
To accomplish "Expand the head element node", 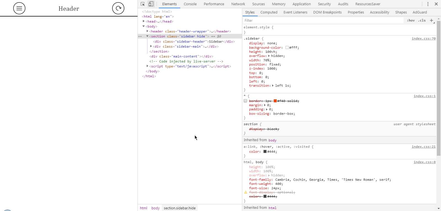I will [x=144, y=21].
